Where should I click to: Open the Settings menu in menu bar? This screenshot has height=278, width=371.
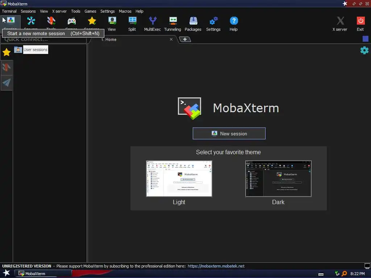coord(107,11)
